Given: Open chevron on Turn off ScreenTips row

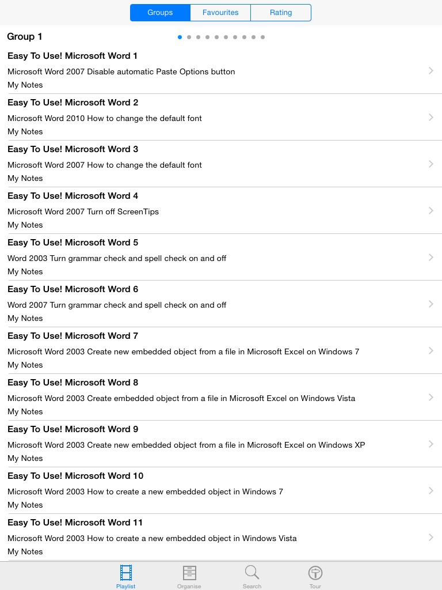Looking at the screenshot, I should point(431,211).
